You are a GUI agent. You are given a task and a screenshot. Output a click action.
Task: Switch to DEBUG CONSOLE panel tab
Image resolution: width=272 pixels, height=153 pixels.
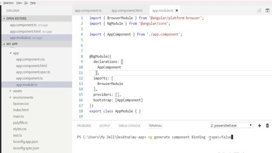pyautogui.click(x=129, y=126)
